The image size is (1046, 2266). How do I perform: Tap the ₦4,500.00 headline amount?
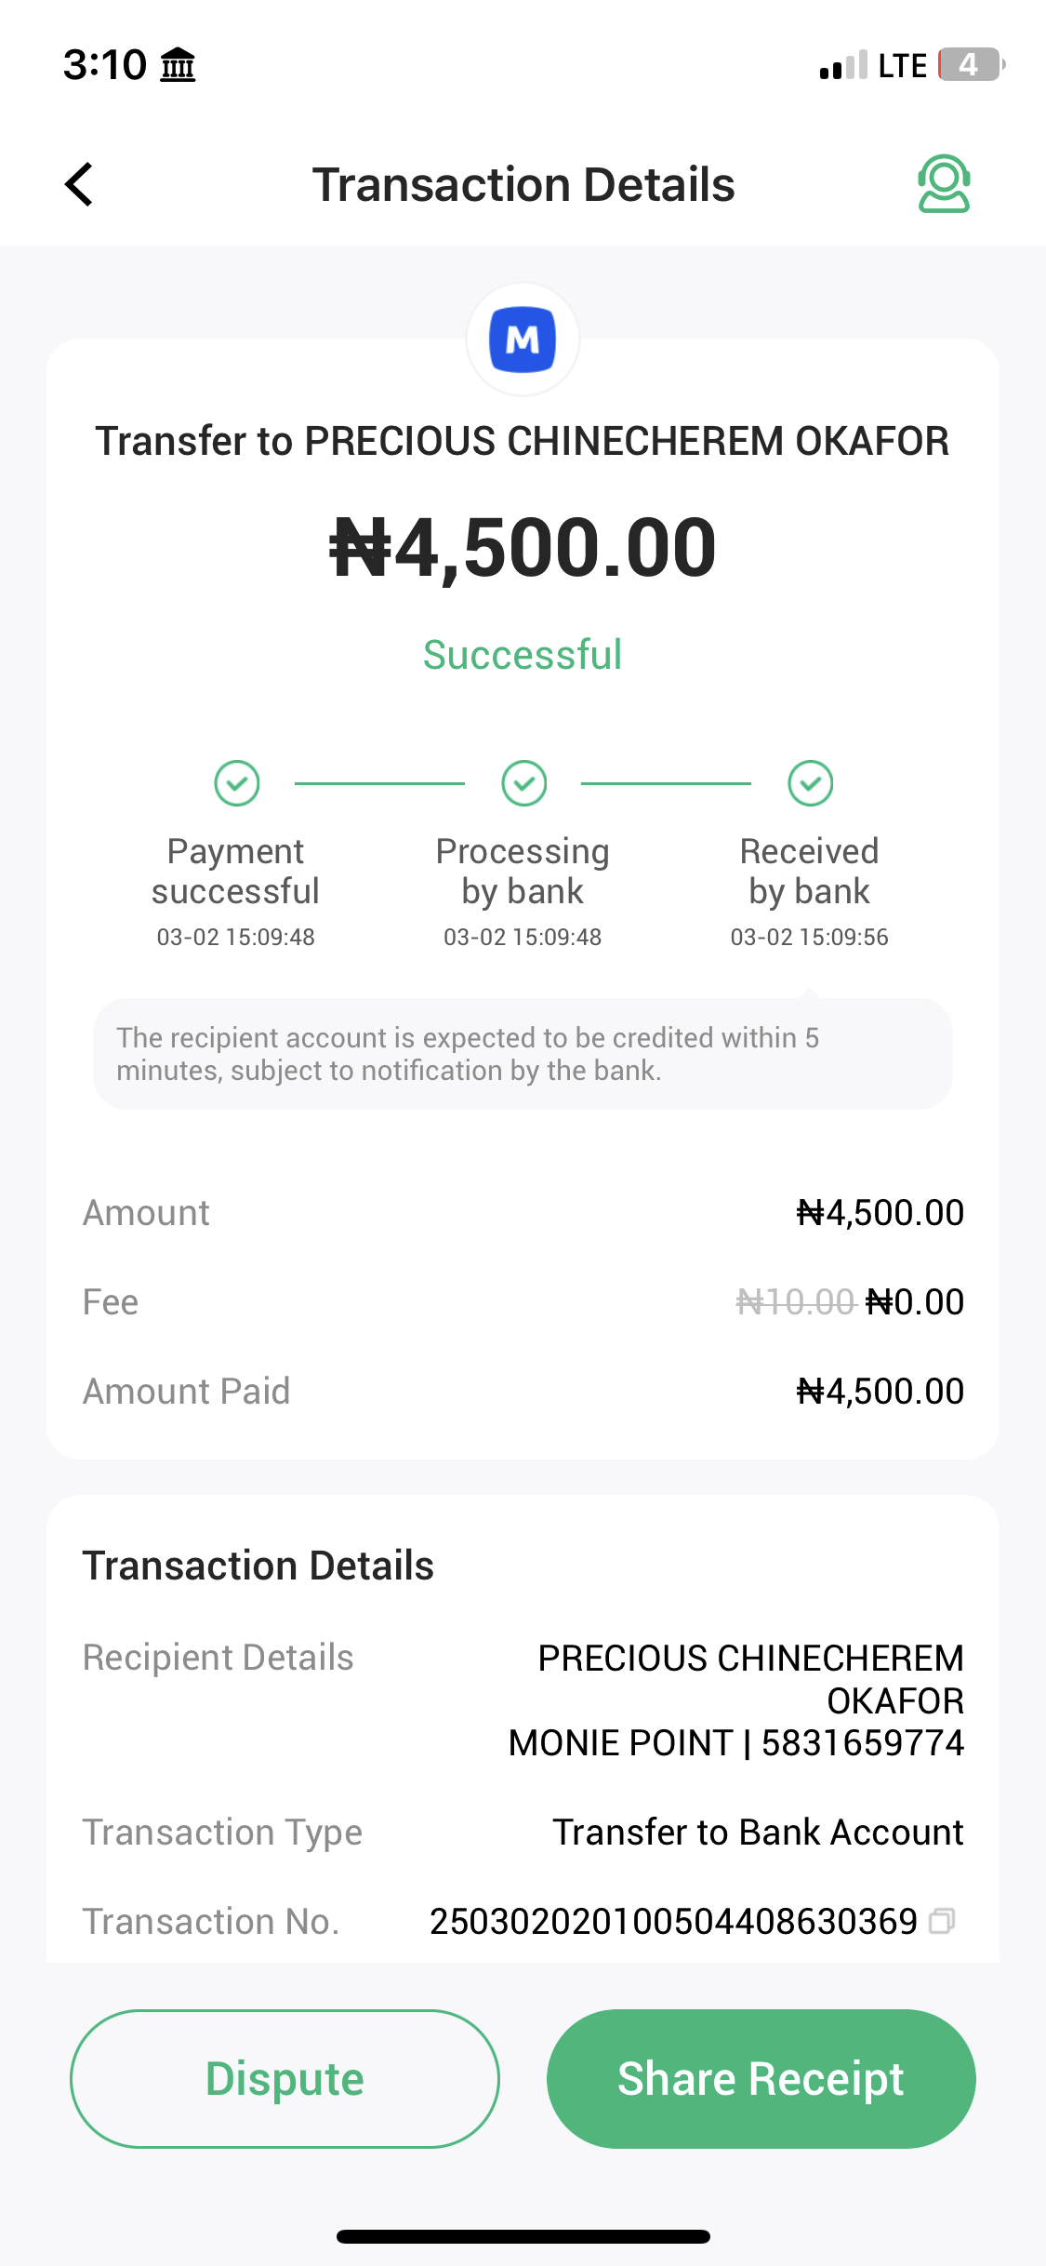(523, 548)
